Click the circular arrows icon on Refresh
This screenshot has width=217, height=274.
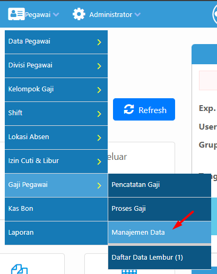[129, 109]
